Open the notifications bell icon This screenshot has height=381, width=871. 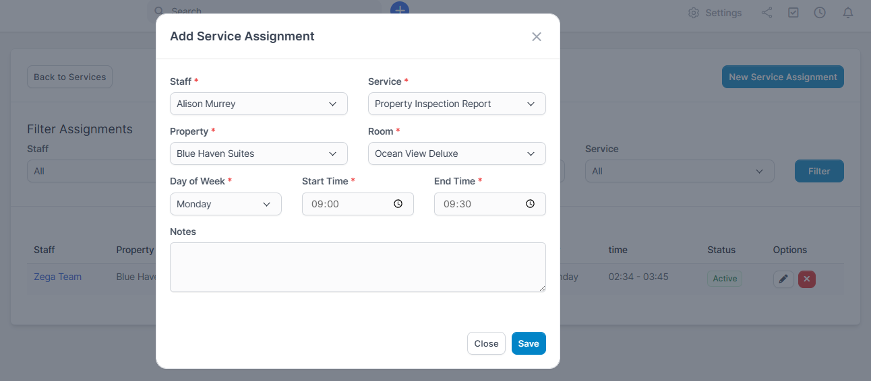(x=847, y=13)
